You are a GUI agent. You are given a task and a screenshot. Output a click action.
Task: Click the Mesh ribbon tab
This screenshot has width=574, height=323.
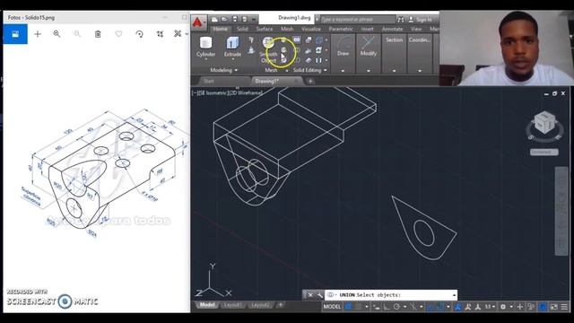click(287, 29)
